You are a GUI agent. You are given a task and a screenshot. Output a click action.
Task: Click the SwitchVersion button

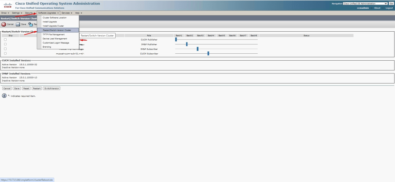click(x=51, y=88)
